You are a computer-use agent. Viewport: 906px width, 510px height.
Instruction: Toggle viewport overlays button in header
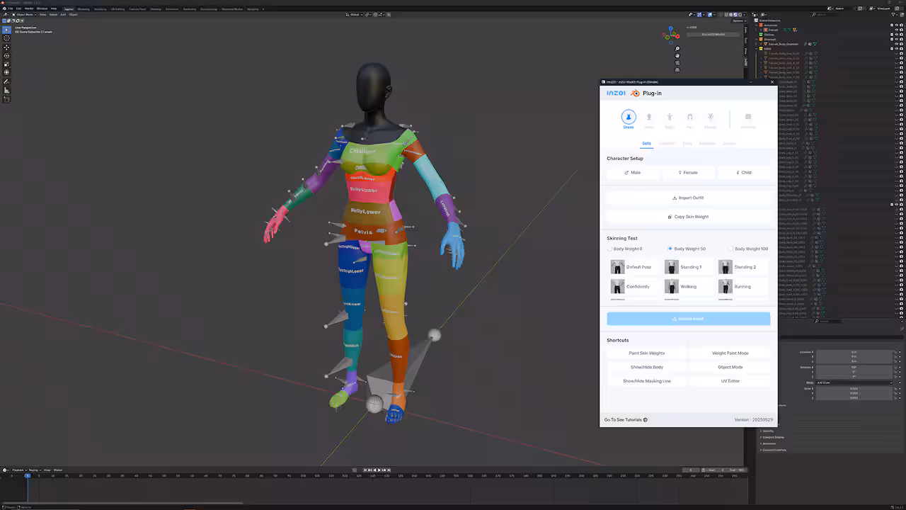[710, 14]
